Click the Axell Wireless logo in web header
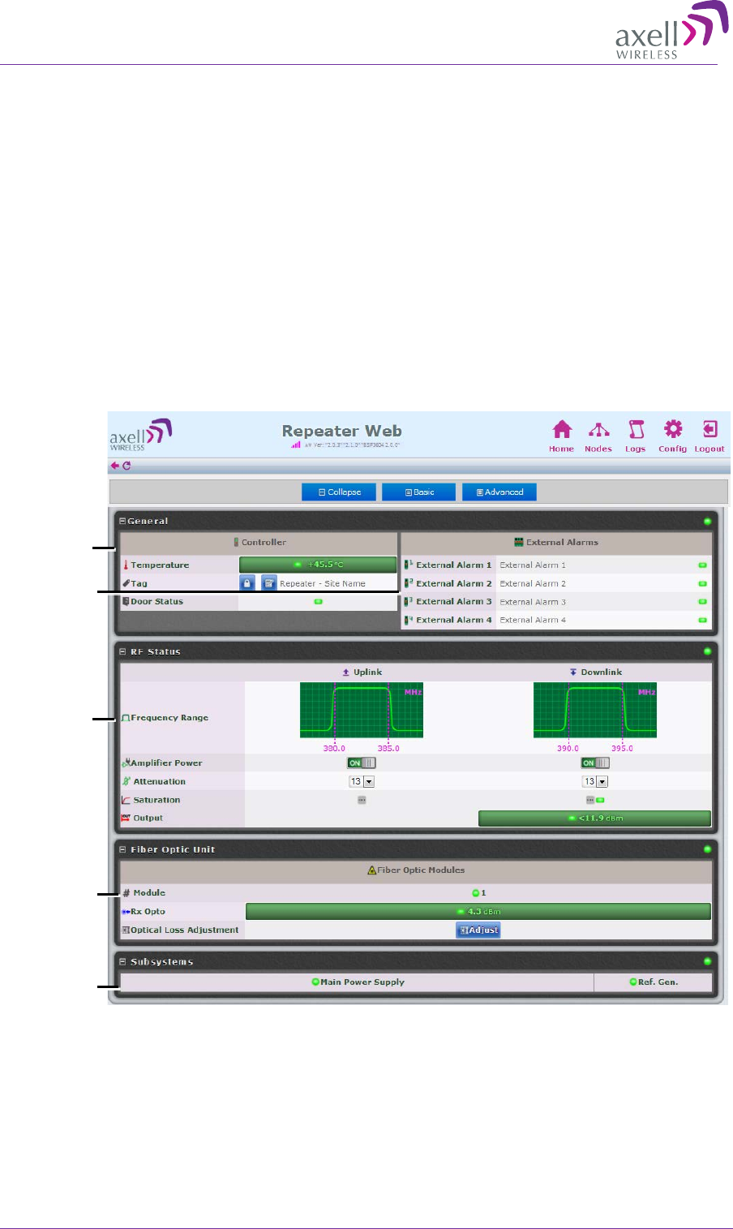This screenshot has width=733, height=1229. (140, 433)
